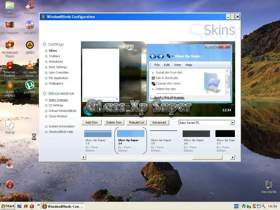Screen dimensions: 280x210
Task: Select the Glass Xp Super 15 skin
Action: pos(163,141)
